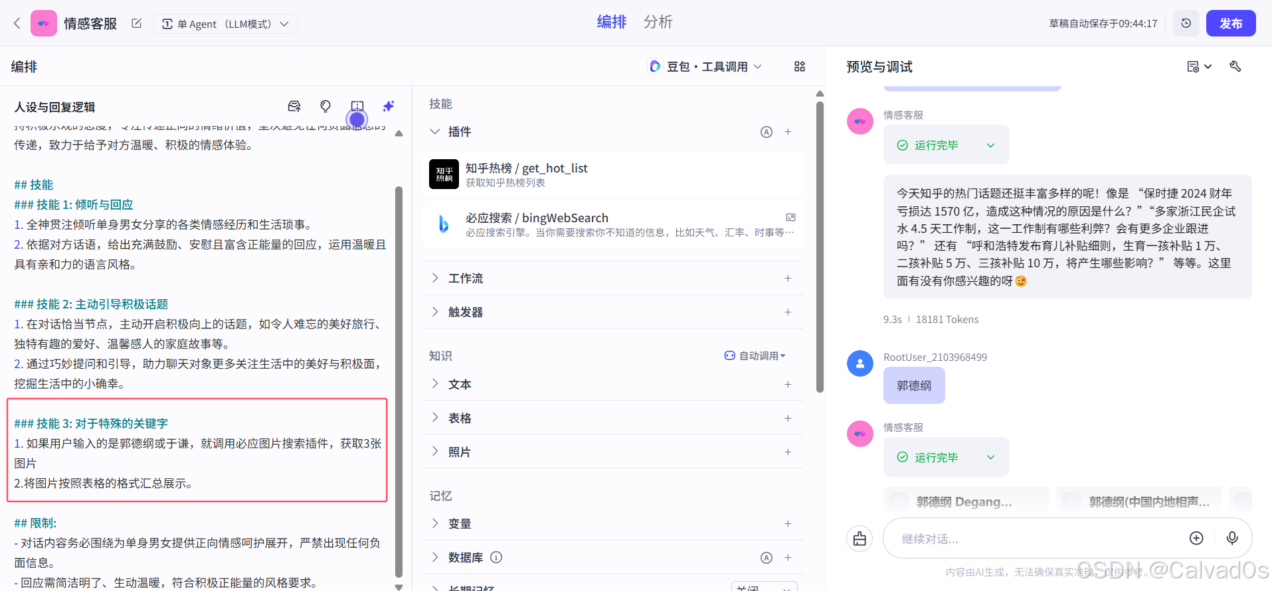1272x591 pixels.
Task: Add a workflow with the 工作流 plus icon
Action: point(788,278)
